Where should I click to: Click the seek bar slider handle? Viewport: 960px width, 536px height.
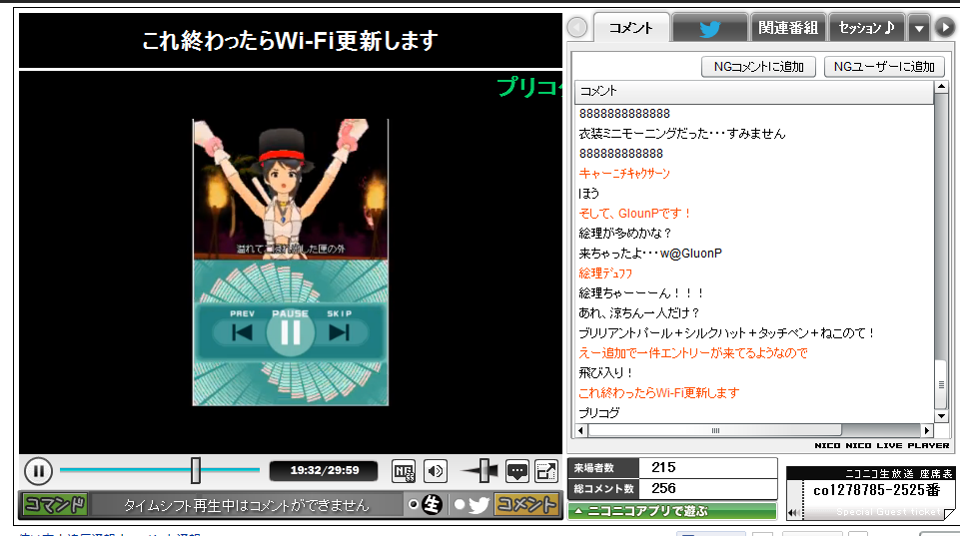pyautogui.click(x=196, y=470)
